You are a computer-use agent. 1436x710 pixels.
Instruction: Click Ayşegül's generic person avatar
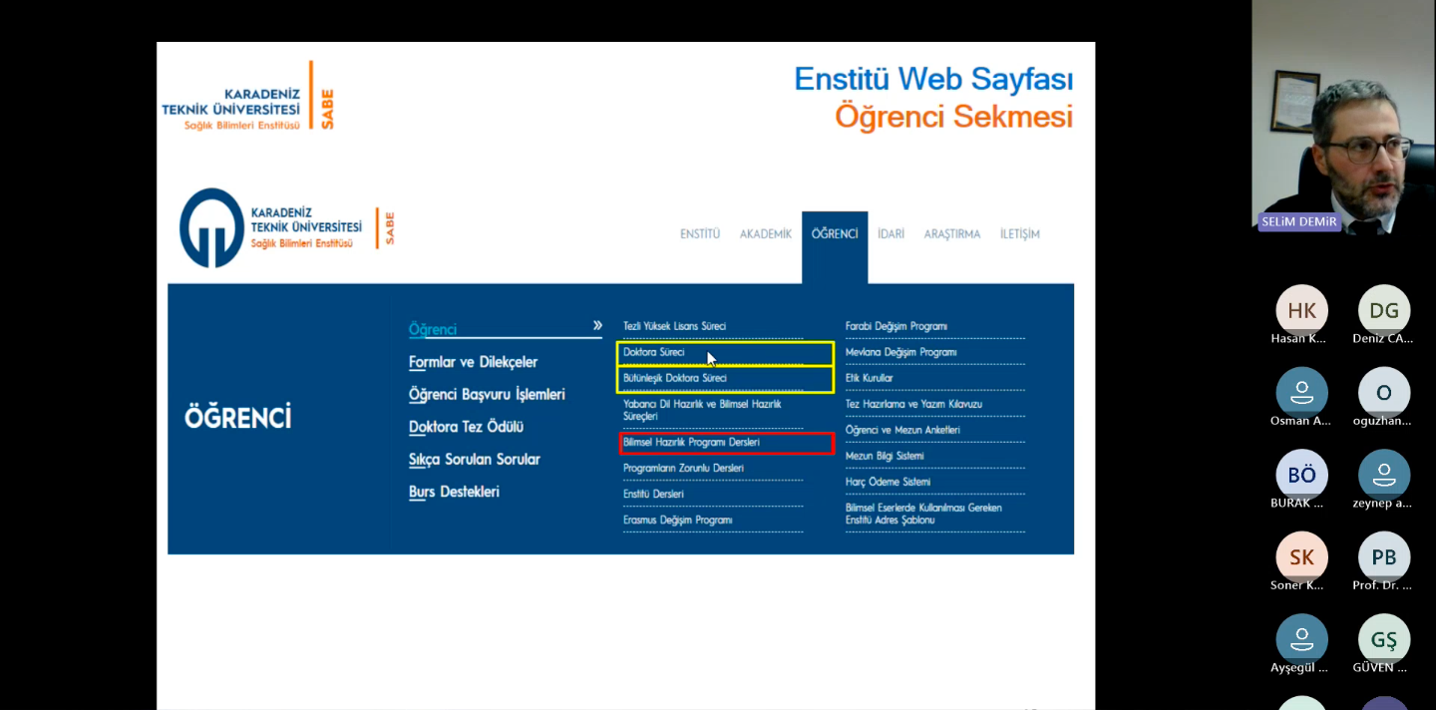1301,640
